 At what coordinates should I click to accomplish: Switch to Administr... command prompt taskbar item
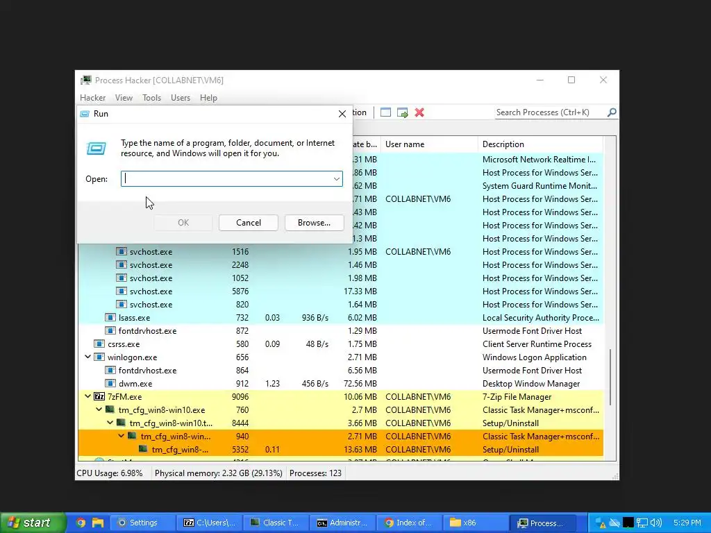[342, 523]
